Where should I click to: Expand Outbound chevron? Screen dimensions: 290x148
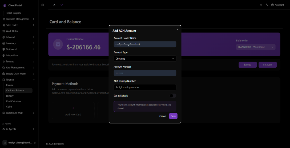(34, 49)
